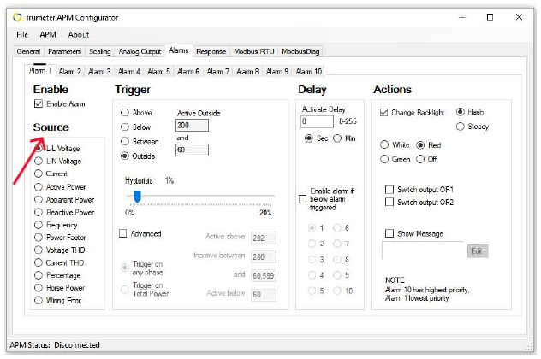Select the Alarm 3 sub-tab
Screen dimensions: 541x359
click(x=99, y=71)
